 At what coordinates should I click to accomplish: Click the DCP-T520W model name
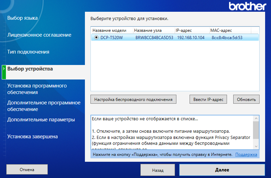click(x=112, y=38)
